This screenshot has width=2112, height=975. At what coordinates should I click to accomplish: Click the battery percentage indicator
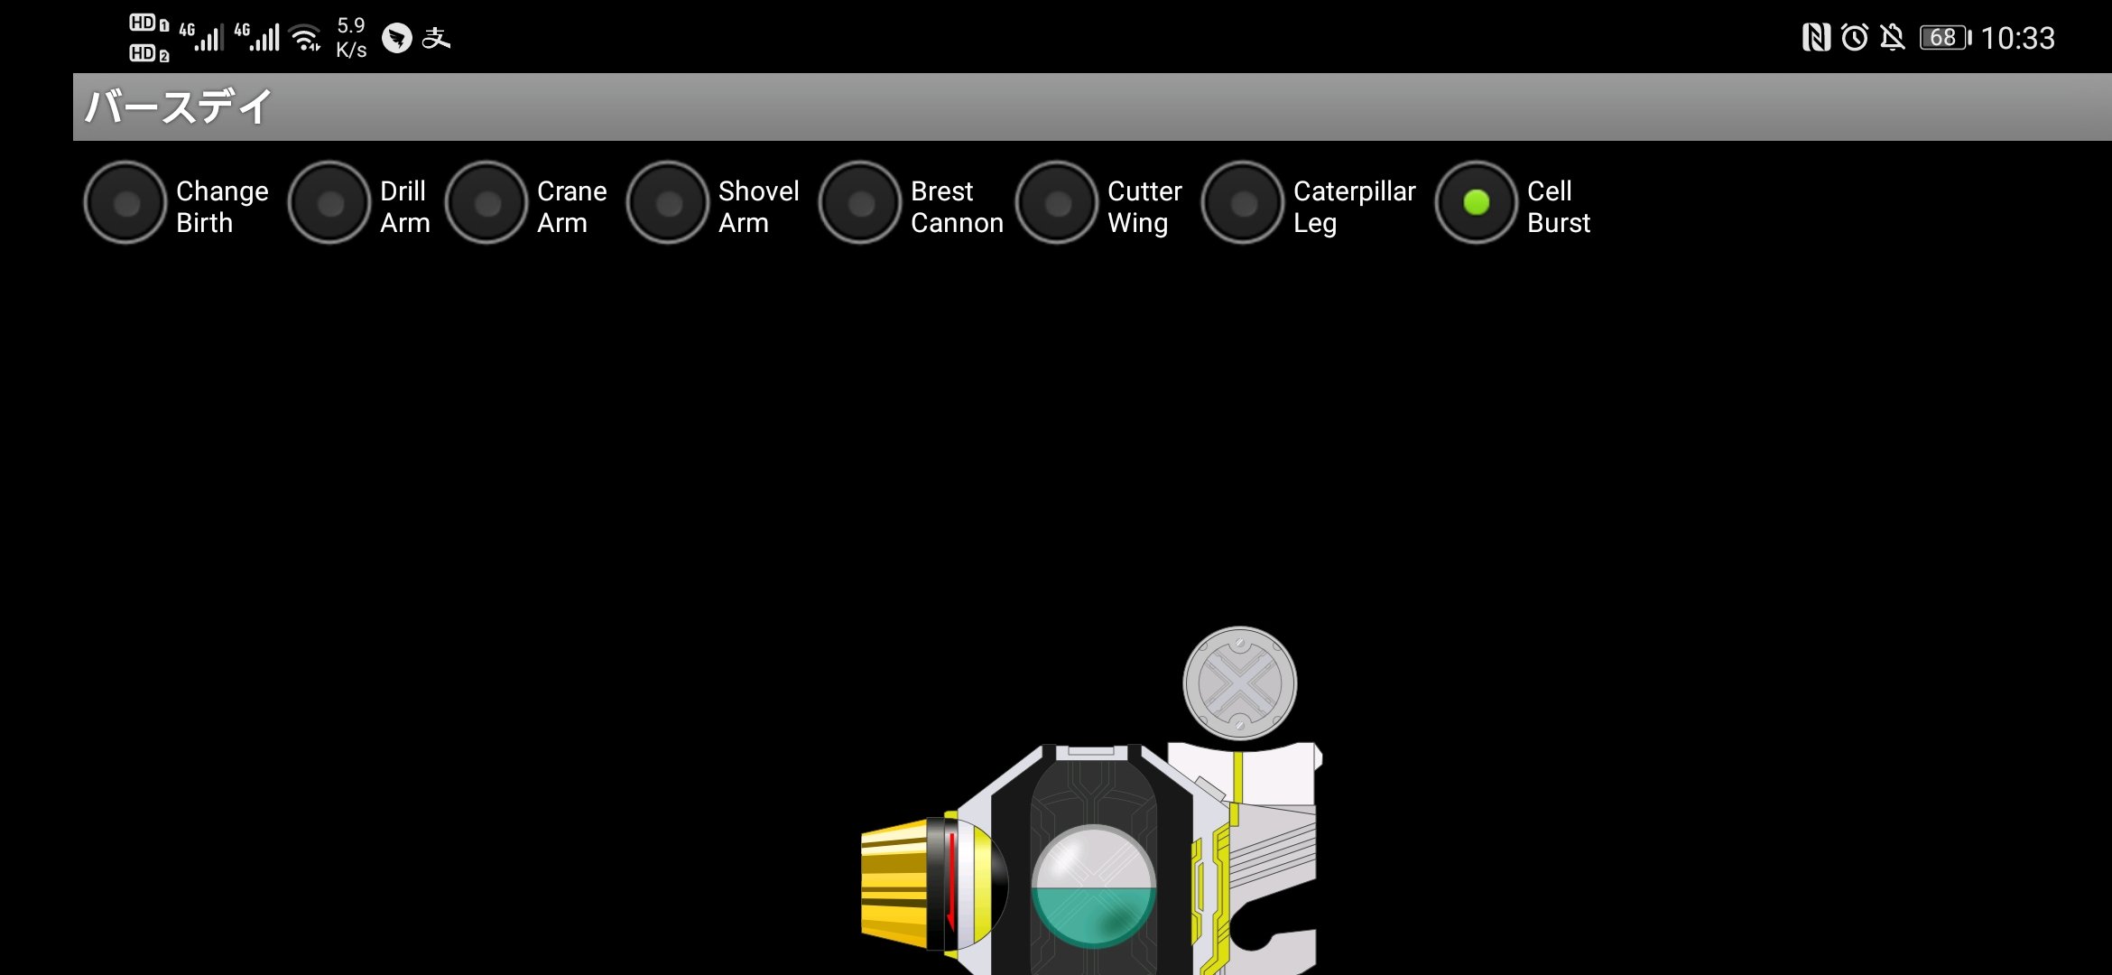click(x=1942, y=35)
